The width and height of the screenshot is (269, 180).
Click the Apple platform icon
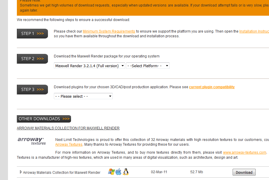118,172
